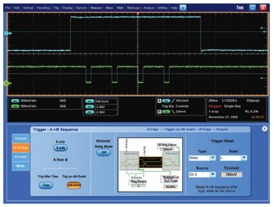Image resolution: width=274 pixels, height=207 pixels.
Task: Click the B trigger C4 source badge
Action: pos(166,112)
